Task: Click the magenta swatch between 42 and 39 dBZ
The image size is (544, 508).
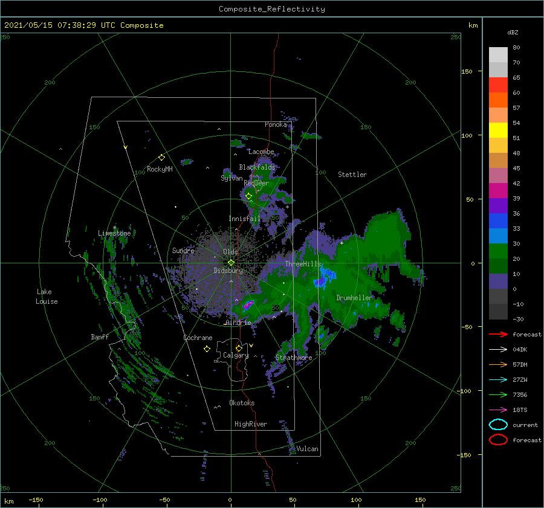Action: click(498, 191)
